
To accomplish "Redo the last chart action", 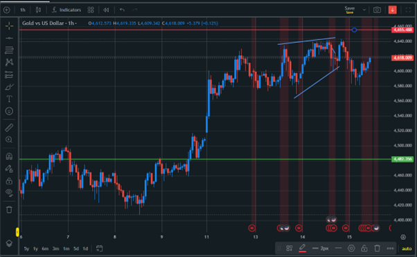I will pyautogui.click(x=135, y=10).
